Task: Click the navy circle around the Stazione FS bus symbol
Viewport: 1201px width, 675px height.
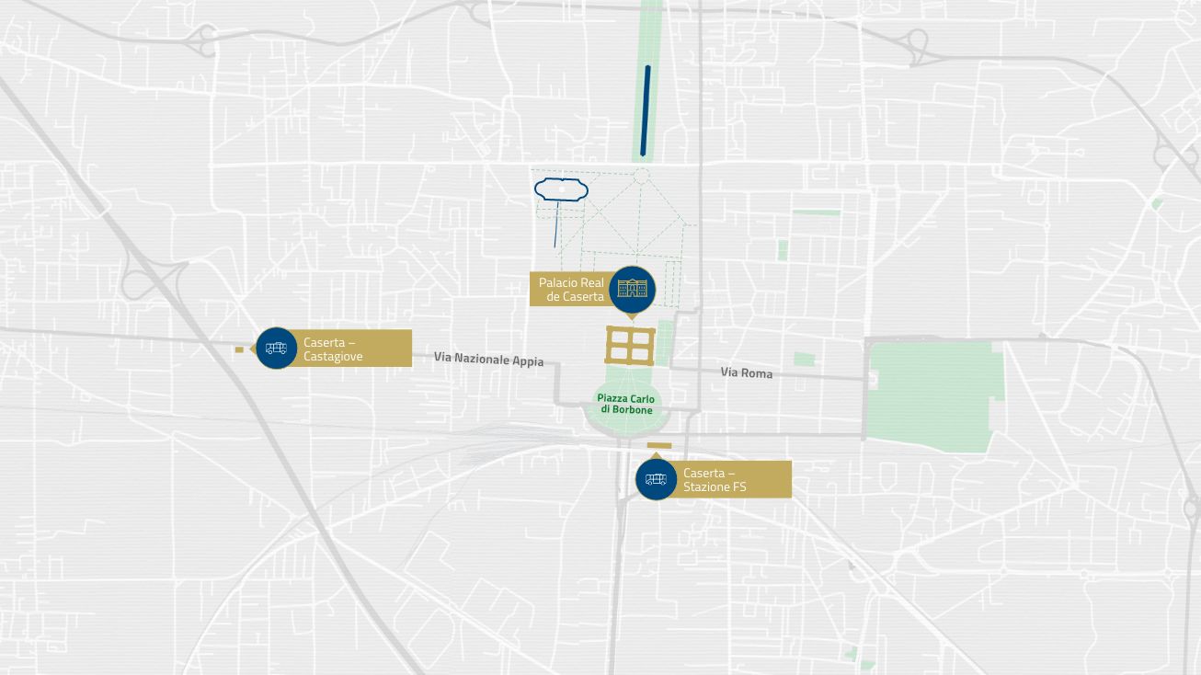Action: pyautogui.click(x=656, y=478)
